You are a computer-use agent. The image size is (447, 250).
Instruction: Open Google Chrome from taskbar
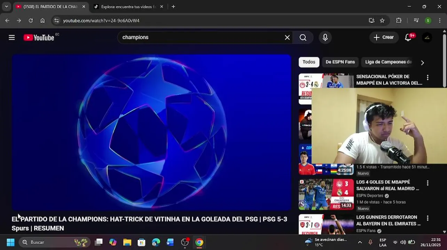[x=199, y=242]
